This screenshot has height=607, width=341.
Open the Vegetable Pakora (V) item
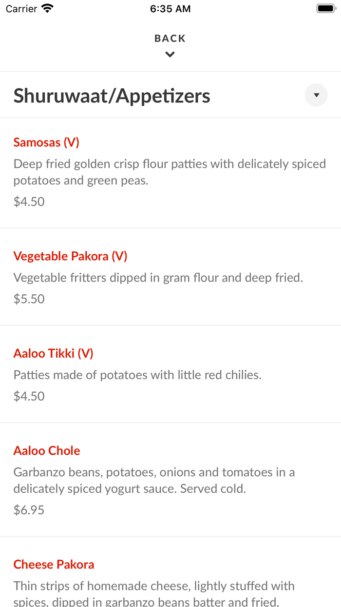pyautogui.click(x=70, y=256)
